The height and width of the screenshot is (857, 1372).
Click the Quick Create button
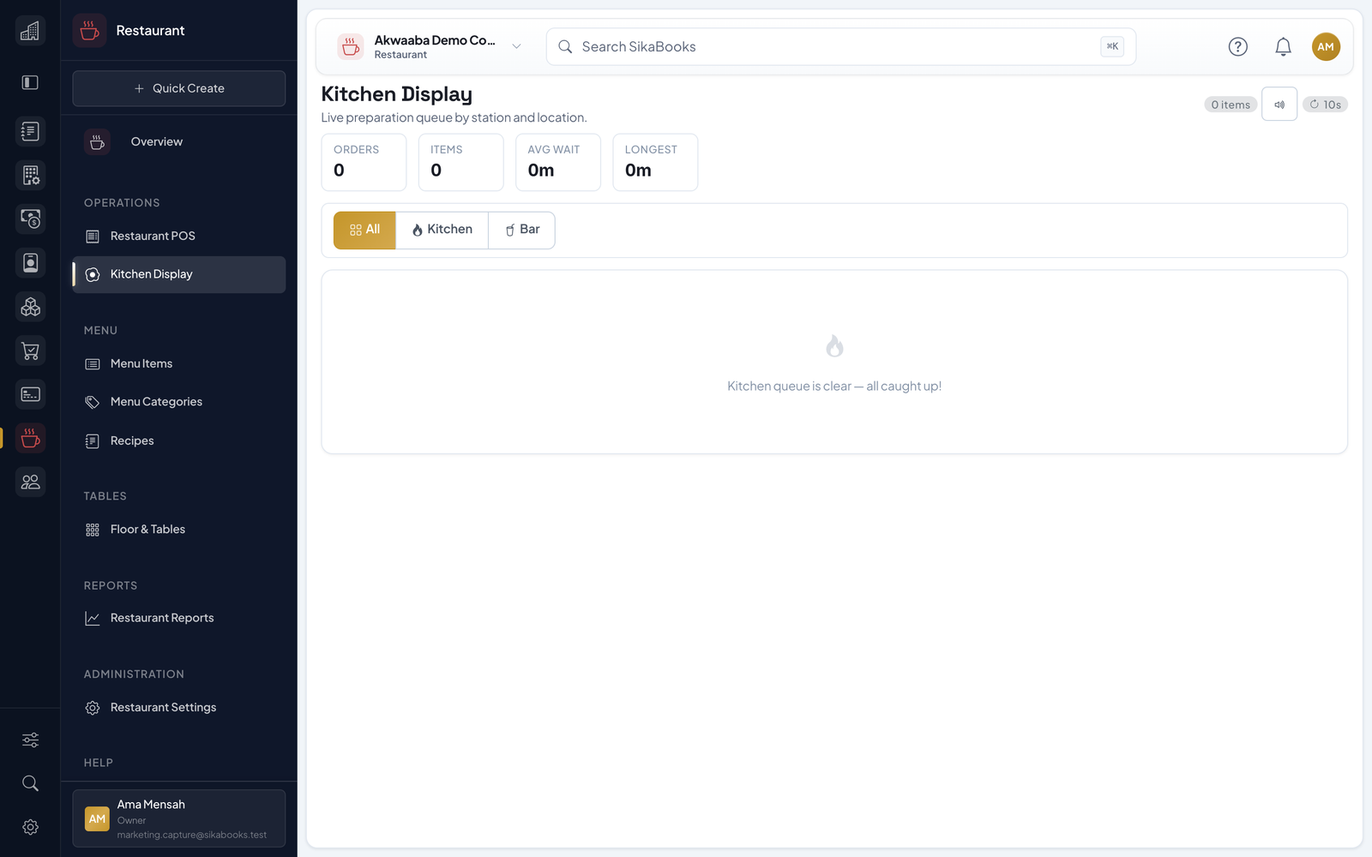[x=179, y=88]
